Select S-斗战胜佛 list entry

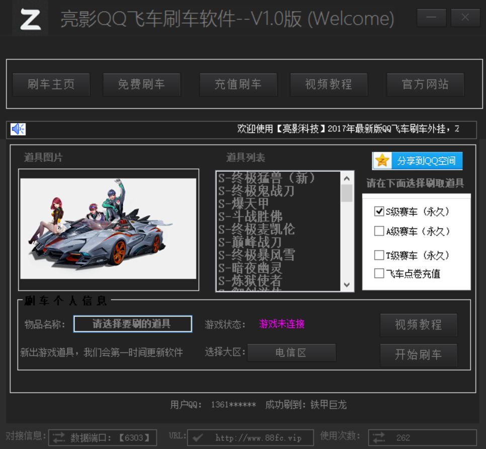pyautogui.click(x=278, y=216)
